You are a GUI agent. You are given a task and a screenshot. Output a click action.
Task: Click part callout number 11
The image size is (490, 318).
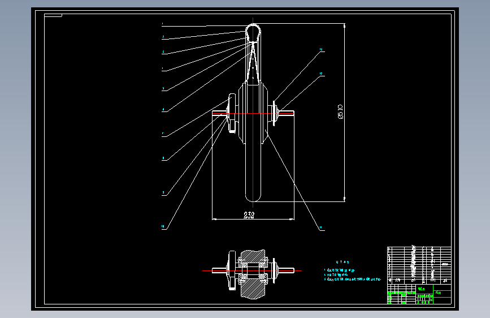point(320,227)
